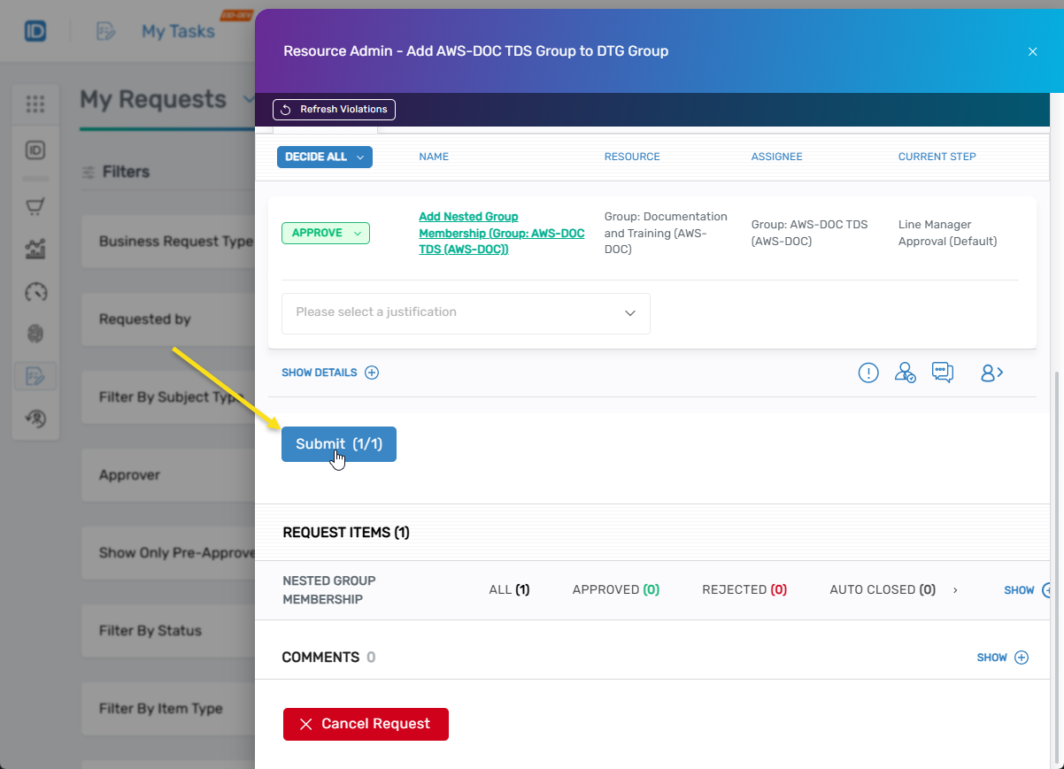Viewport: 1064px width, 769px height.
Task: Click the Submit (1/1) button
Action: [x=339, y=444]
